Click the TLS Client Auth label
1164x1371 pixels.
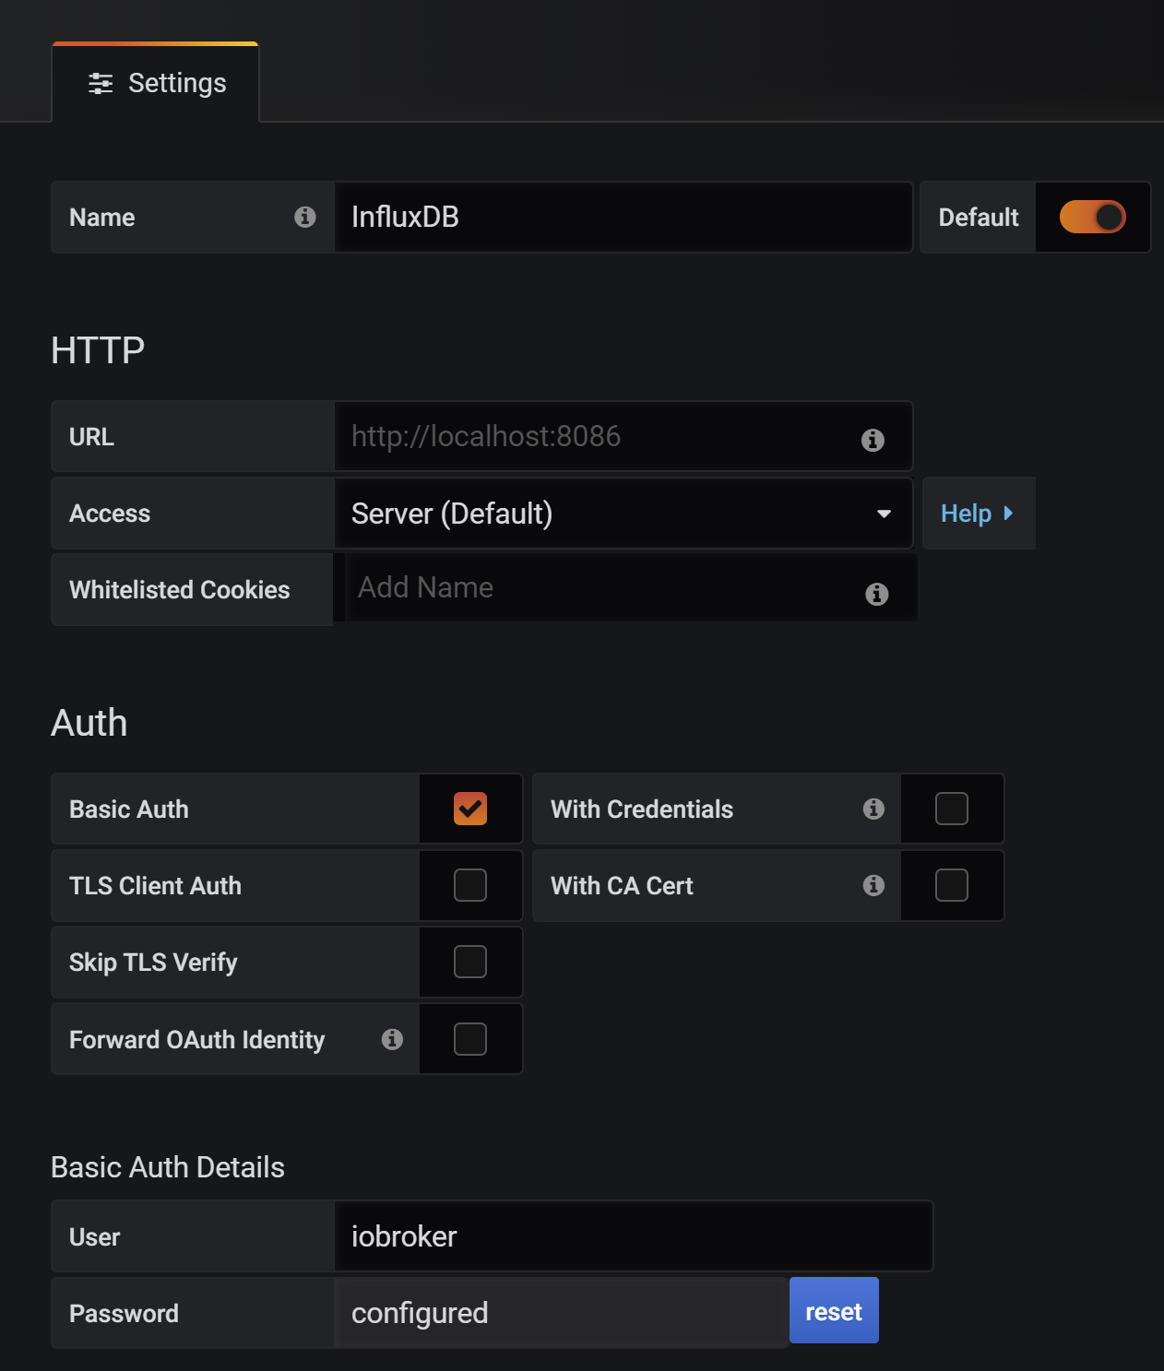click(x=155, y=886)
